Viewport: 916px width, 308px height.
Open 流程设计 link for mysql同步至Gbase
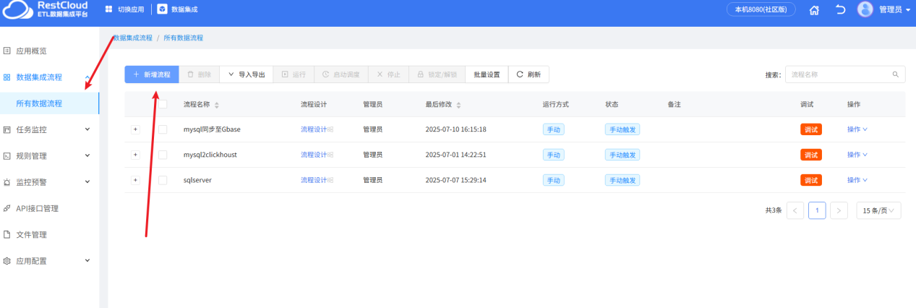(314, 129)
